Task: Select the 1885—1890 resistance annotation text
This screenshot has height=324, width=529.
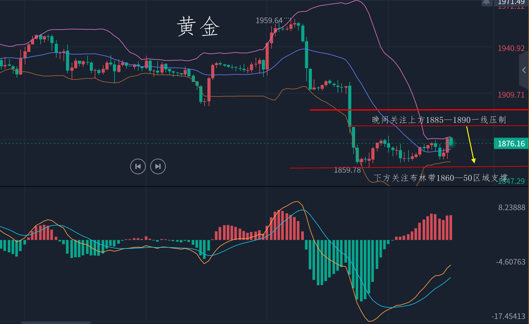Action: [x=439, y=120]
